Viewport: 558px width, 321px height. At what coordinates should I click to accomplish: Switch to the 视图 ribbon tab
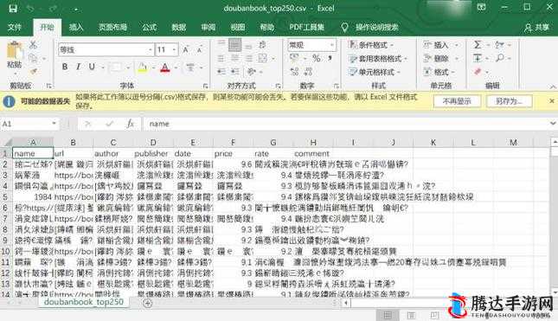[x=238, y=27]
